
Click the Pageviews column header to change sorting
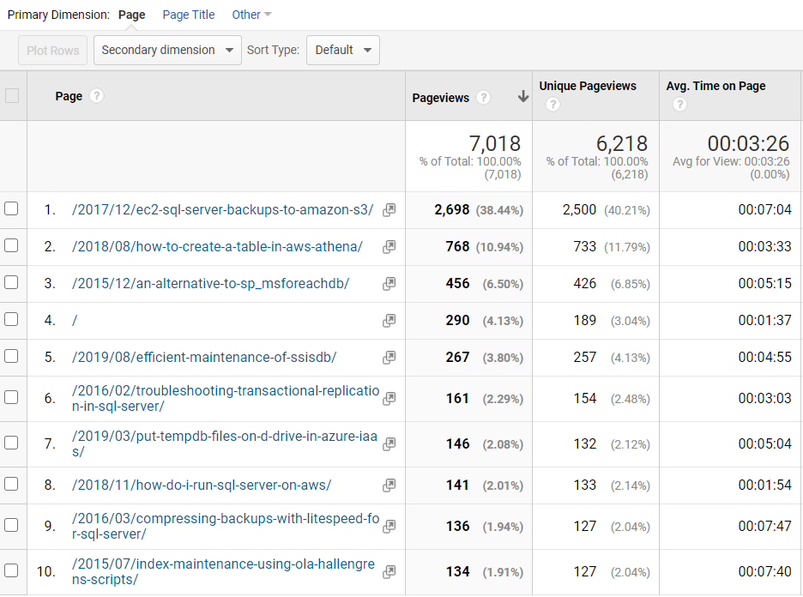pyautogui.click(x=442, y=96)
